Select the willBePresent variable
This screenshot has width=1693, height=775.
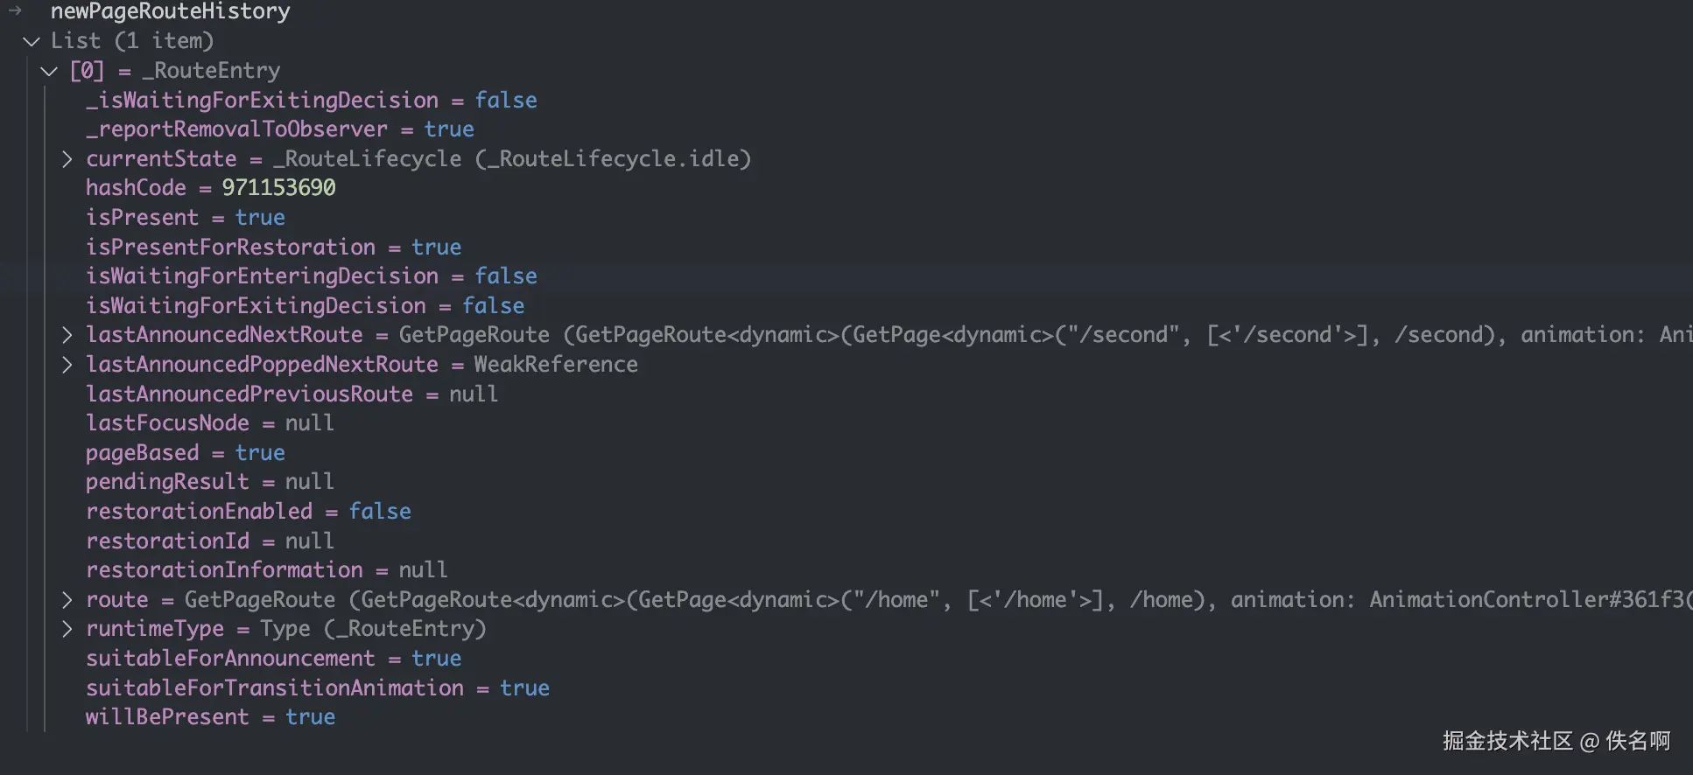[x=167, y=717]
